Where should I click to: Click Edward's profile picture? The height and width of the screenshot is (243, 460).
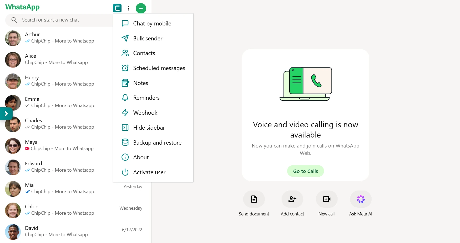[13, 167]
